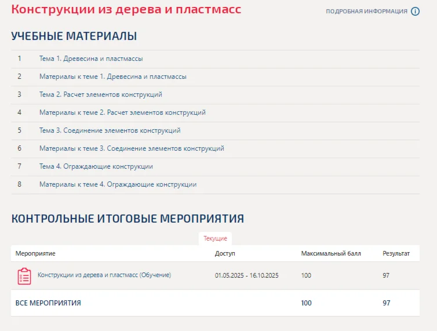
Task: Click row number 6 in materials list
Action: click(20, 148)
